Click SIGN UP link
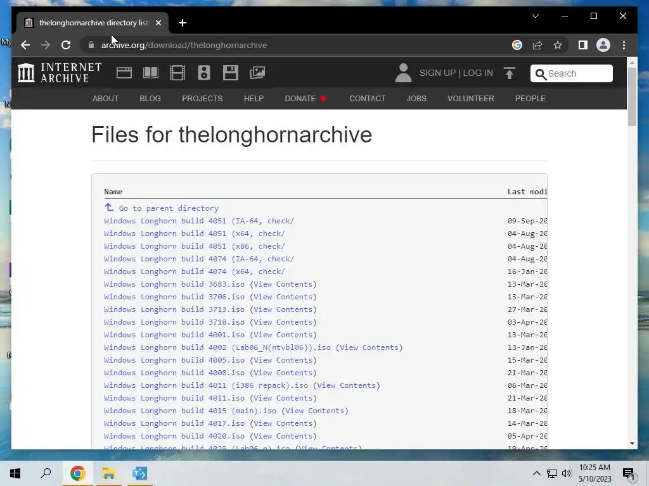Viewport: 649px width, 486px height. [437, 73]
